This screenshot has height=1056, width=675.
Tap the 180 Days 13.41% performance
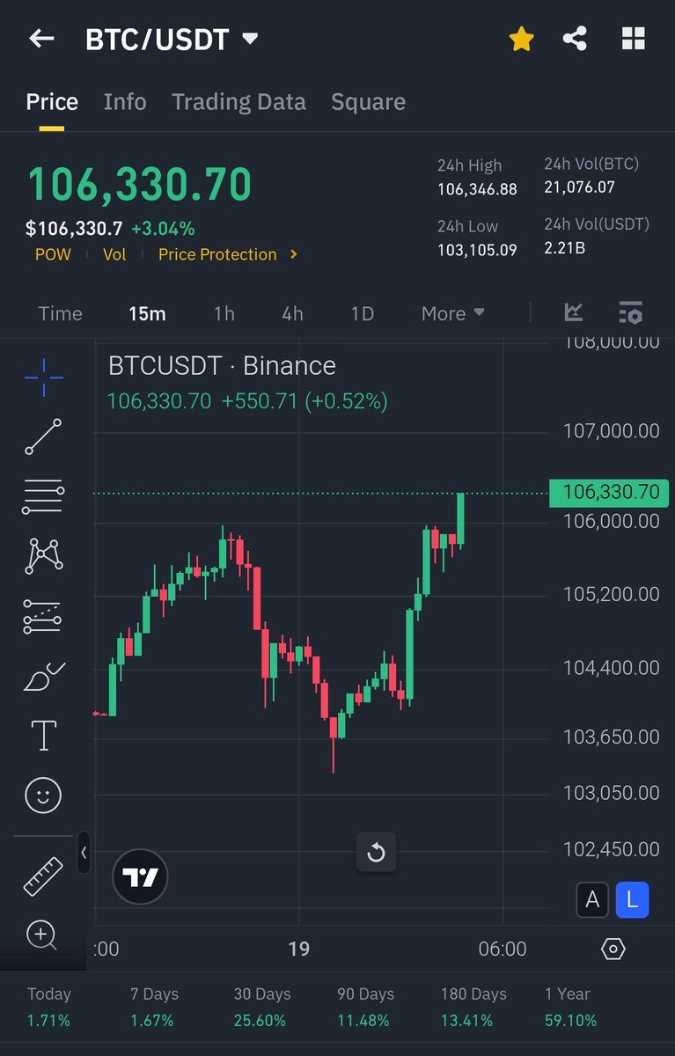(x=473, y=1008)
